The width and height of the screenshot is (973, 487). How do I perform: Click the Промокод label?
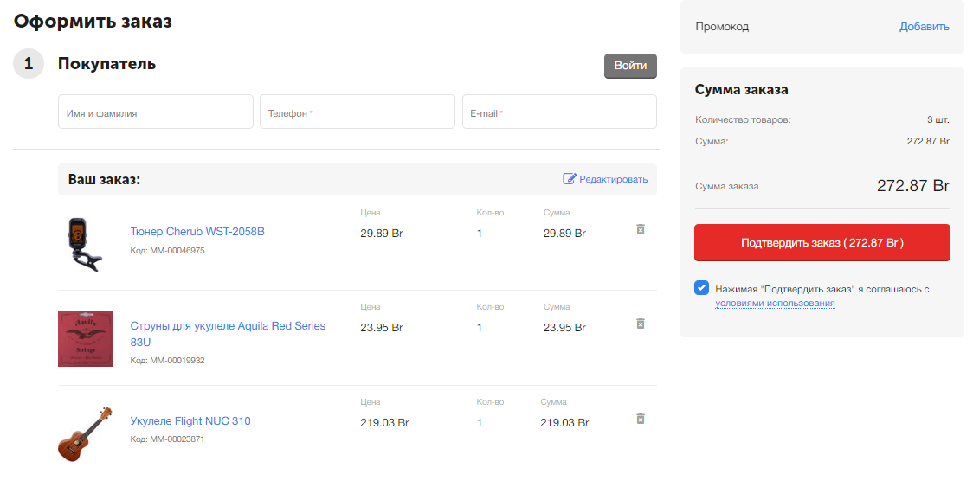pos(722,27)
